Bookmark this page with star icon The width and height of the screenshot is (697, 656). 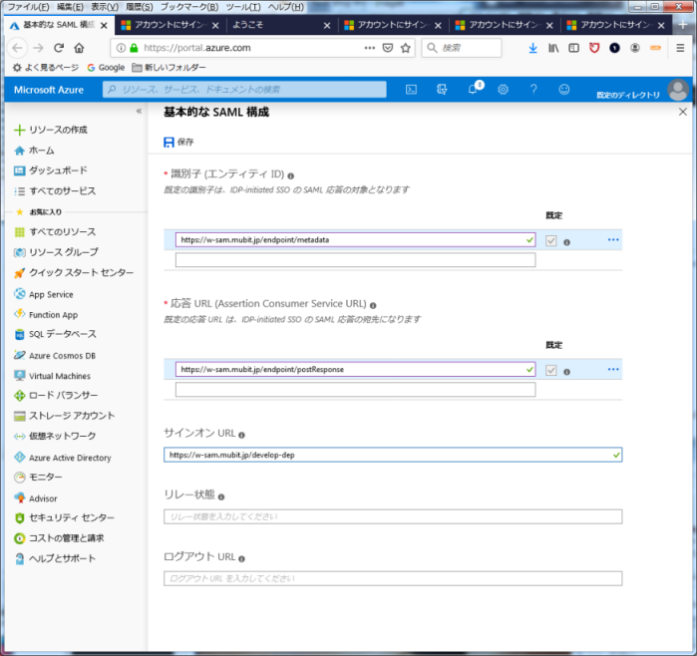(405, 48)
